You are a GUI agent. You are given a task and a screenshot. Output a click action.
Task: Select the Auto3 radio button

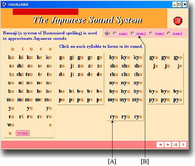pos(151,33)
